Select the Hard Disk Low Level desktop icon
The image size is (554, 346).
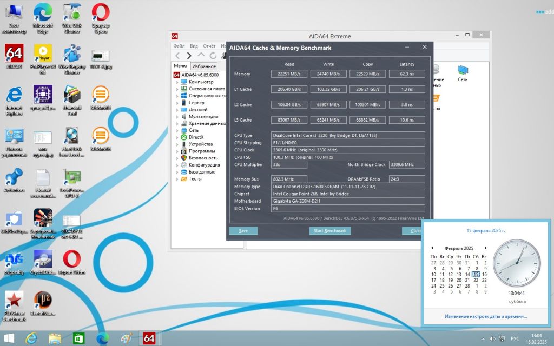point(72,141)
